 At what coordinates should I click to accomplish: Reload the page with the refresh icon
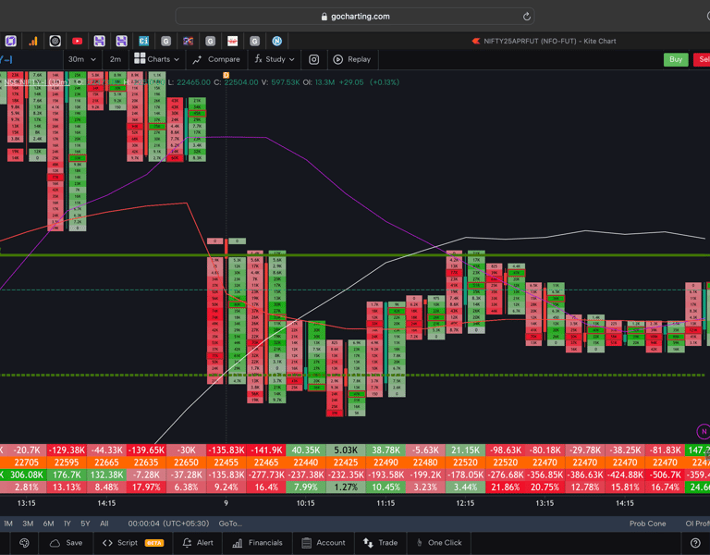pos(526,17)
